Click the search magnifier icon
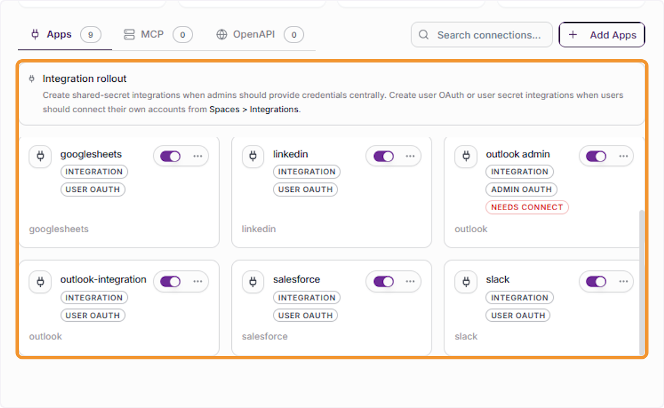The height and width of the screenshot is (408, 664). [x=424, y=35]
